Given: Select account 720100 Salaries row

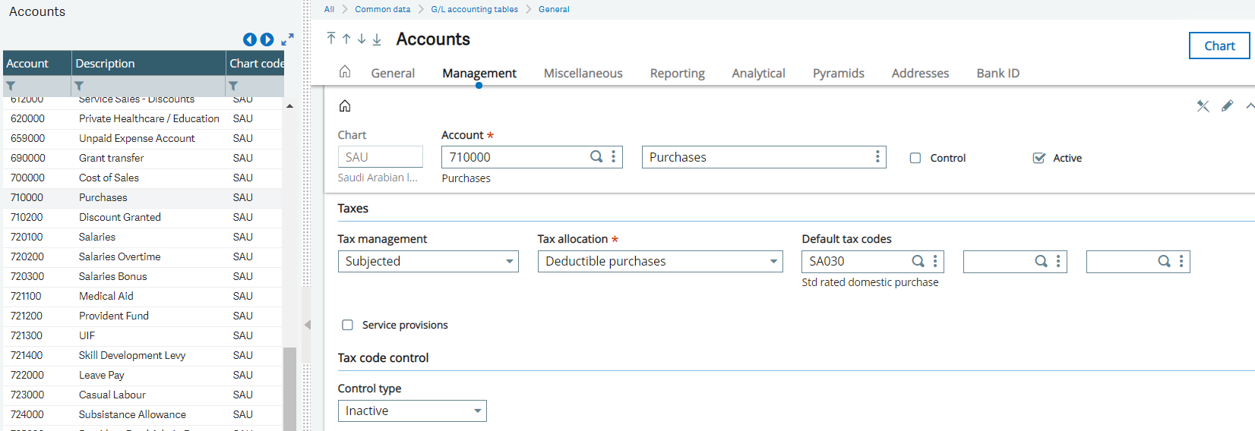Looking at the screenshot, I should pyautogui.click(x=142, y=237).
